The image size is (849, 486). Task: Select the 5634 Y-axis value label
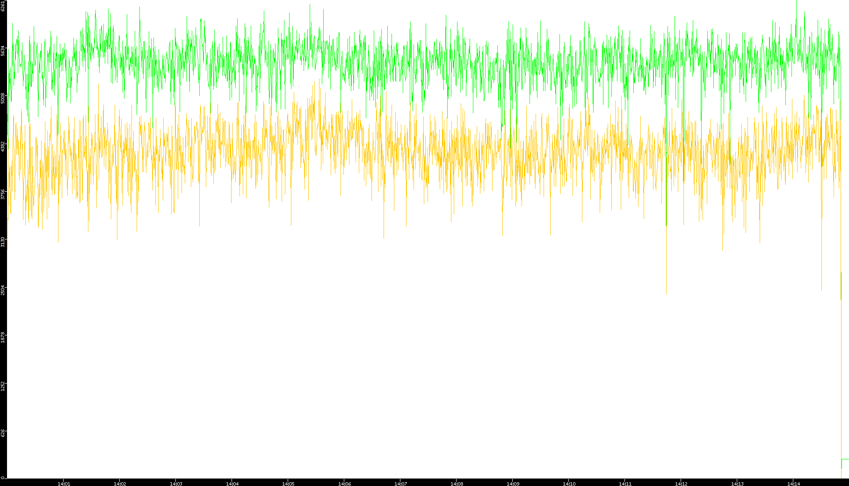[x=3, y=51]
